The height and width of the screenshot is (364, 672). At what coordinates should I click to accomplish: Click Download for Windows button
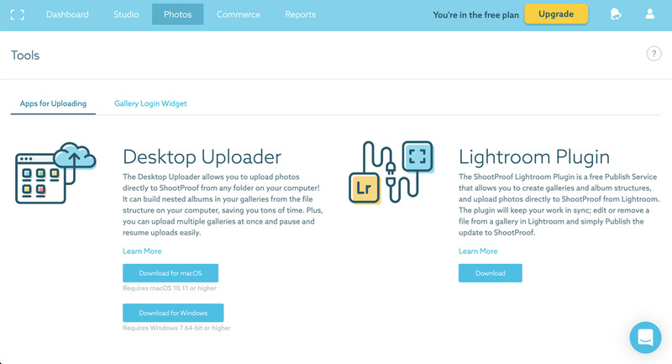click(x=173, y=313)
